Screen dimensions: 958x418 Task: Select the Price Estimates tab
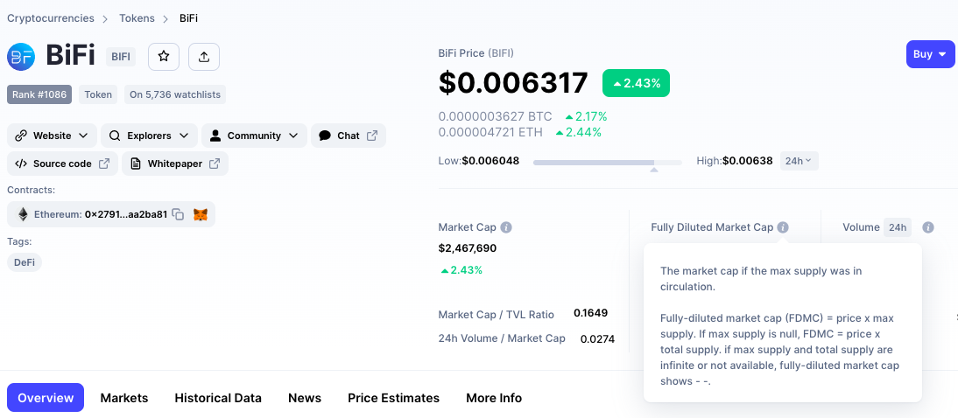coord(393,398)
